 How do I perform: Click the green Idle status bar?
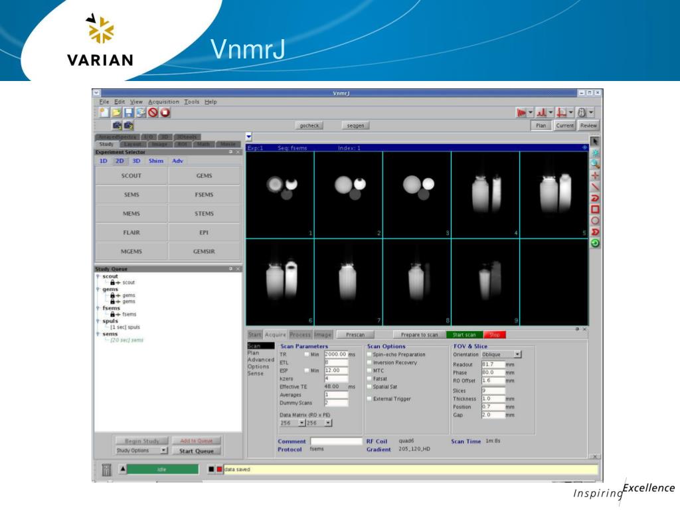tap(162, 469)
